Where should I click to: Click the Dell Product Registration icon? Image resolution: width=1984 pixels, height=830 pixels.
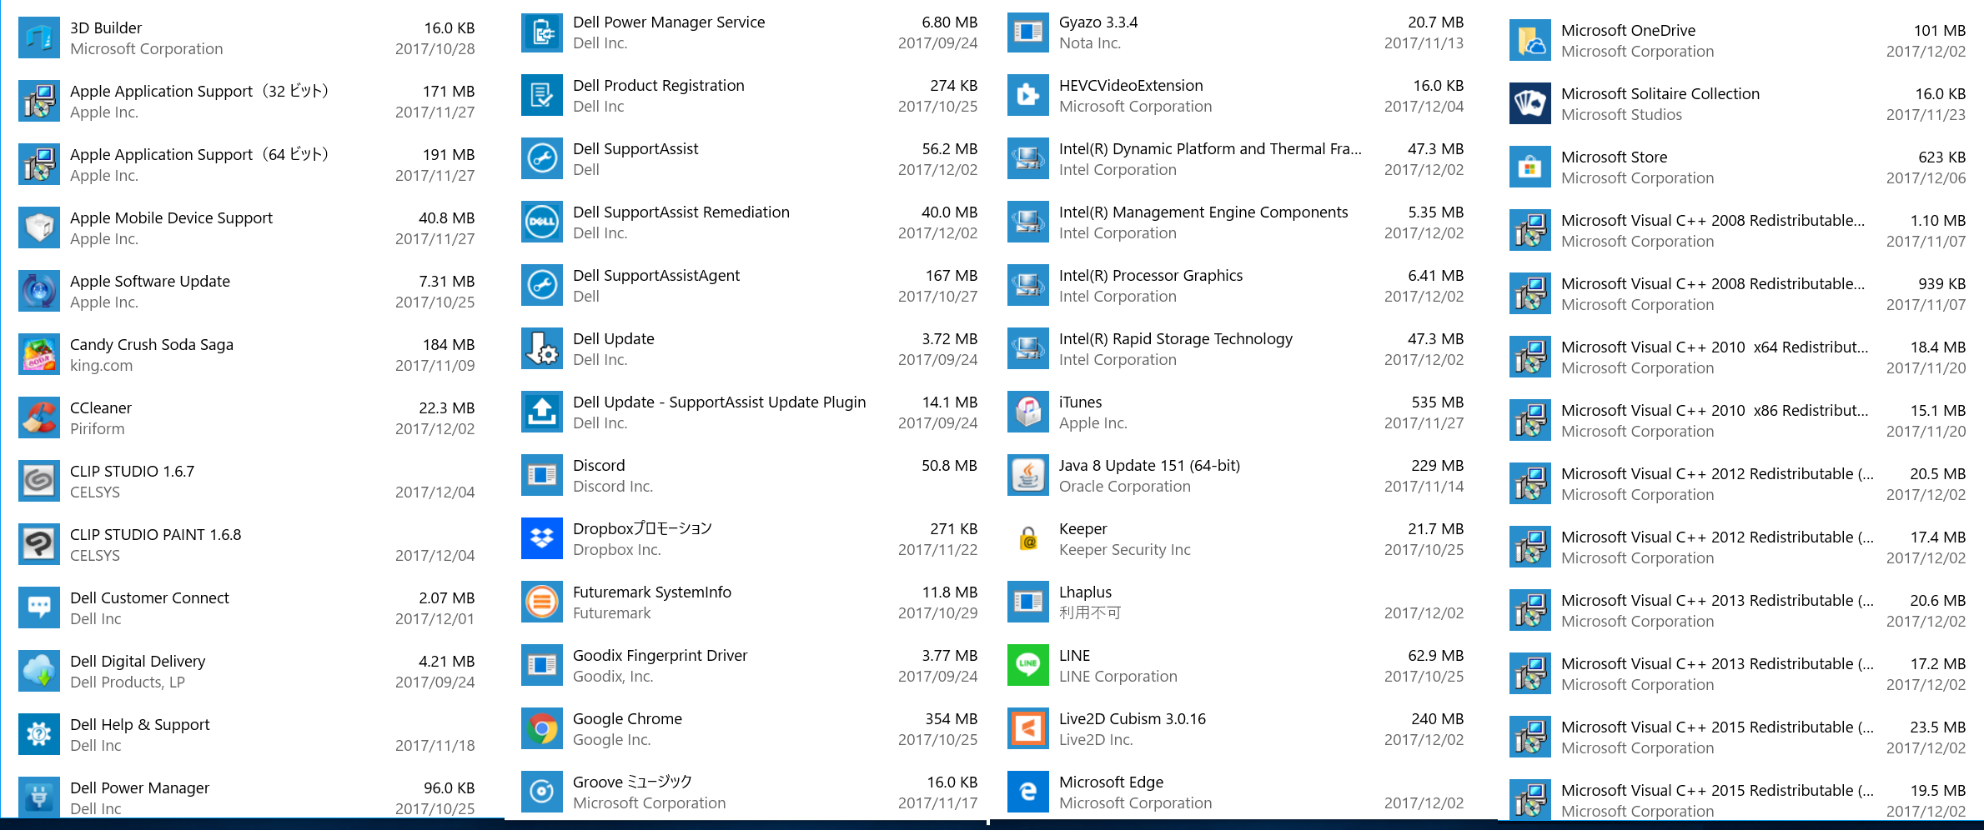point(542,95)
